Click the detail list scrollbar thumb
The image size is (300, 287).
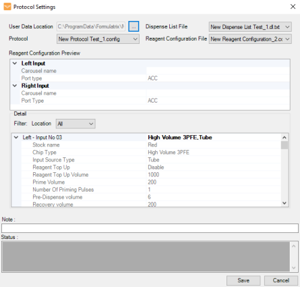tap(284, 145)
